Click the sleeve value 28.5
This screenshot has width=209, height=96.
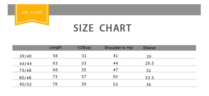pos(149,63)
